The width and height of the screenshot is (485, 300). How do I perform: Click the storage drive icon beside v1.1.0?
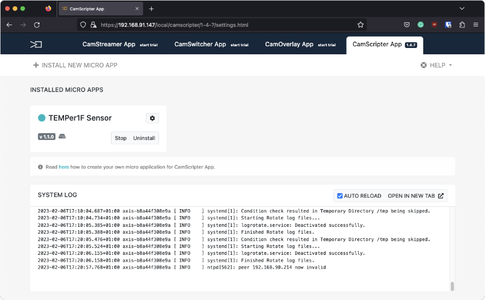[x=62, y=136]
